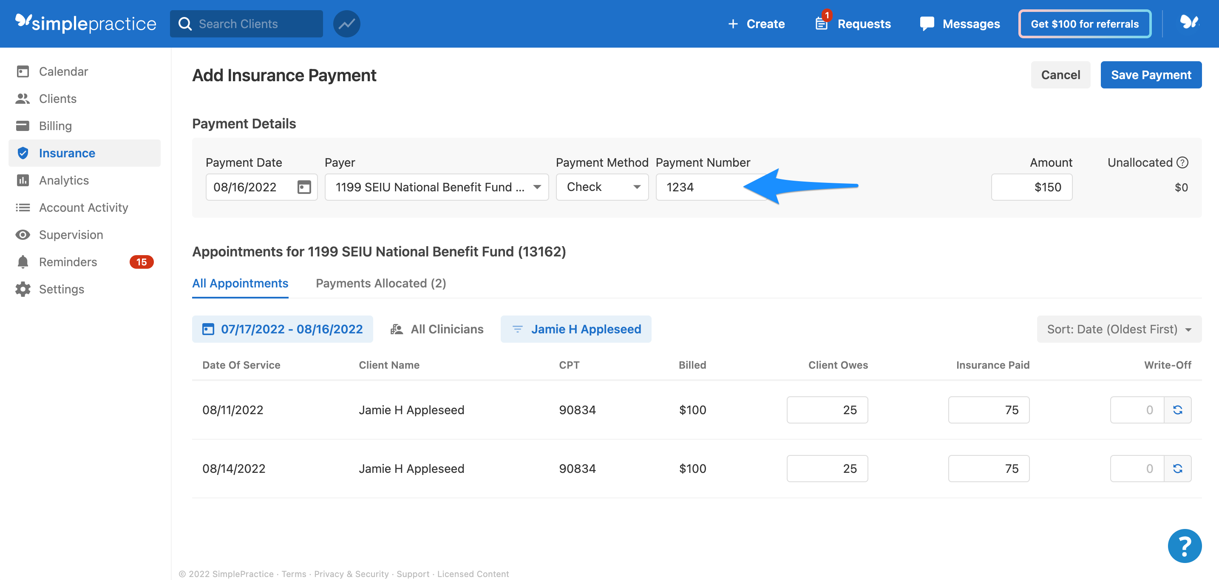Select the All Appointments tab
This screenshot has height=580, width=1219.
tap(240, 283)
